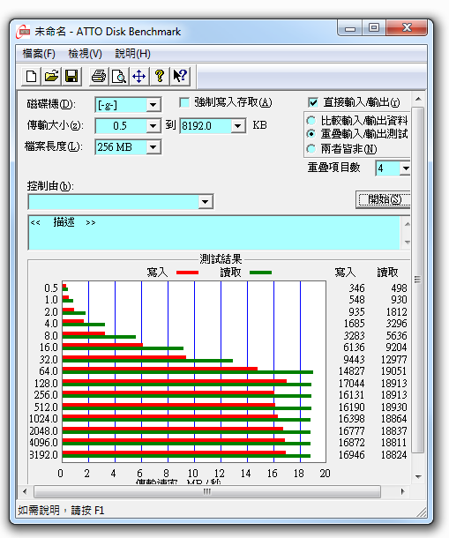Screen dimensions: 449x538
Task: Select 重疊輸入/輸出測試 radio option
Action: [x=311, y=133]
